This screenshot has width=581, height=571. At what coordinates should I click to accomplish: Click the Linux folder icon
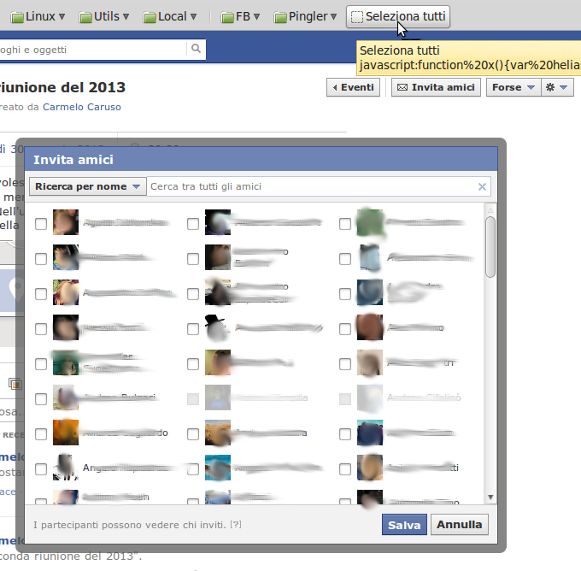click(x=17, y=17)
